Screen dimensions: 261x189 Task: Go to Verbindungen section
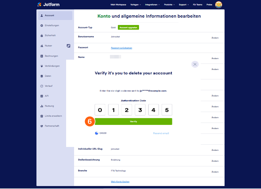[x=52, y=66]
